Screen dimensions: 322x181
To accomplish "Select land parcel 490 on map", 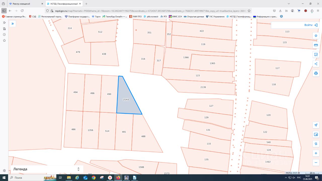I will coord(109,94).
